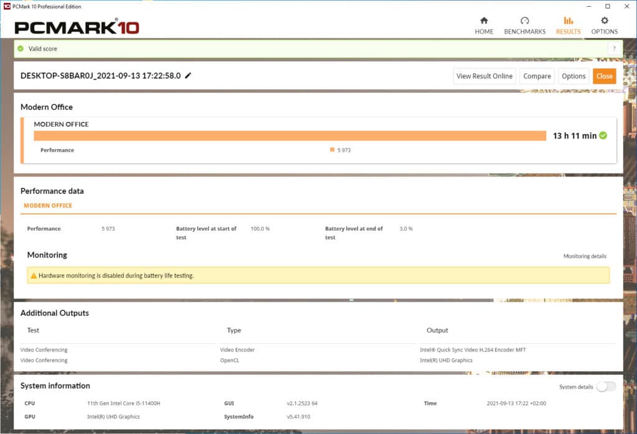The height and width of the screenshot is (434, 637).
Task: Go to the HOME section
Action: point(484,25)
